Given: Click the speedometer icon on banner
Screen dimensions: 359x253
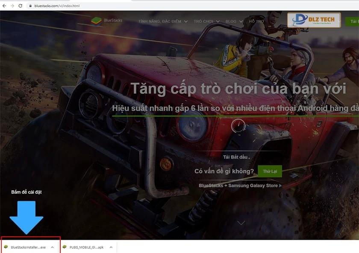Looking at the screenshot, I should coord(238,125).
